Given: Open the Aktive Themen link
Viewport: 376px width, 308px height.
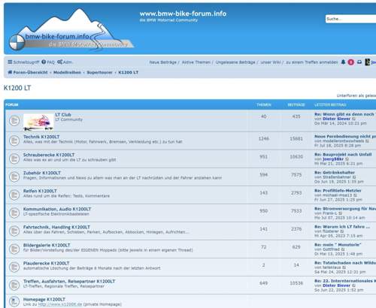Looking at the screenshot, I should coord(196,62).
